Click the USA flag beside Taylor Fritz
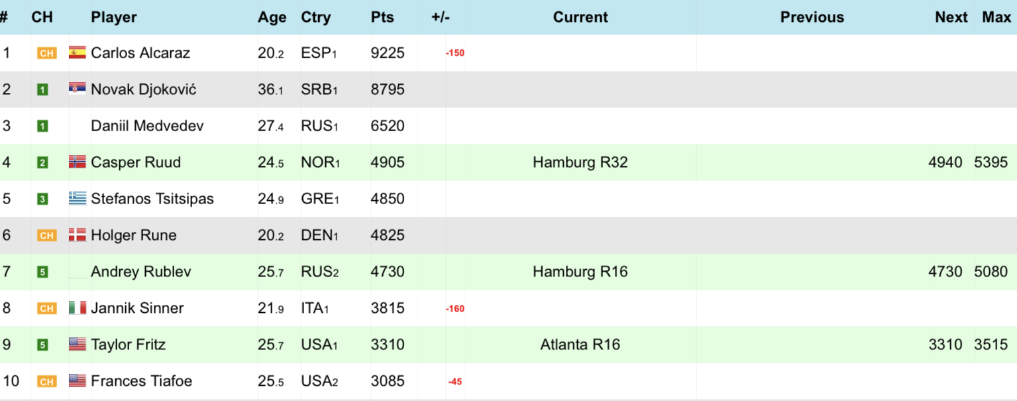Screen dimensions: 1017x401 click(x=78, y=345)
